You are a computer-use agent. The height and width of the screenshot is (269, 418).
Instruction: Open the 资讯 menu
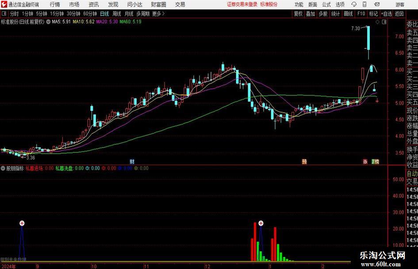(x=94, y=4)
